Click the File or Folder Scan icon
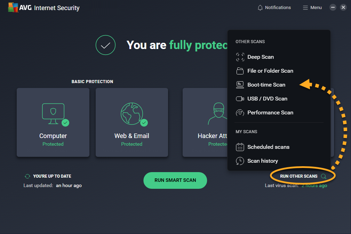 [240, 71]
